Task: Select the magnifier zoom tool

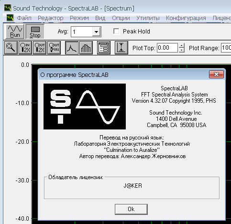Action: [x=11, y=48]
